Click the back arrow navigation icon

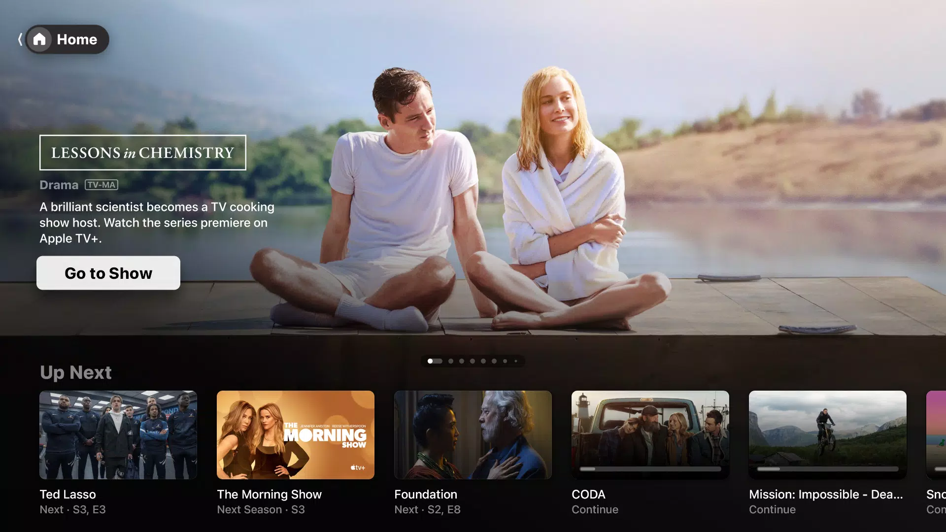19,39
